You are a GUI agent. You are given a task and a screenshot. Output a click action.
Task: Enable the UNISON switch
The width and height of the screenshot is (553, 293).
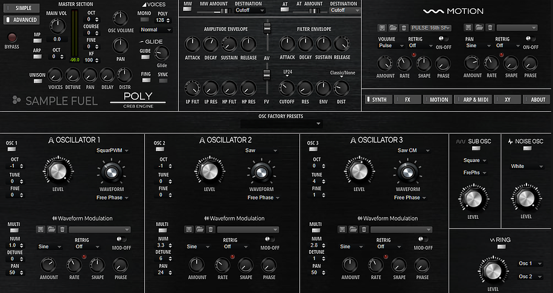tap(37, 81)
